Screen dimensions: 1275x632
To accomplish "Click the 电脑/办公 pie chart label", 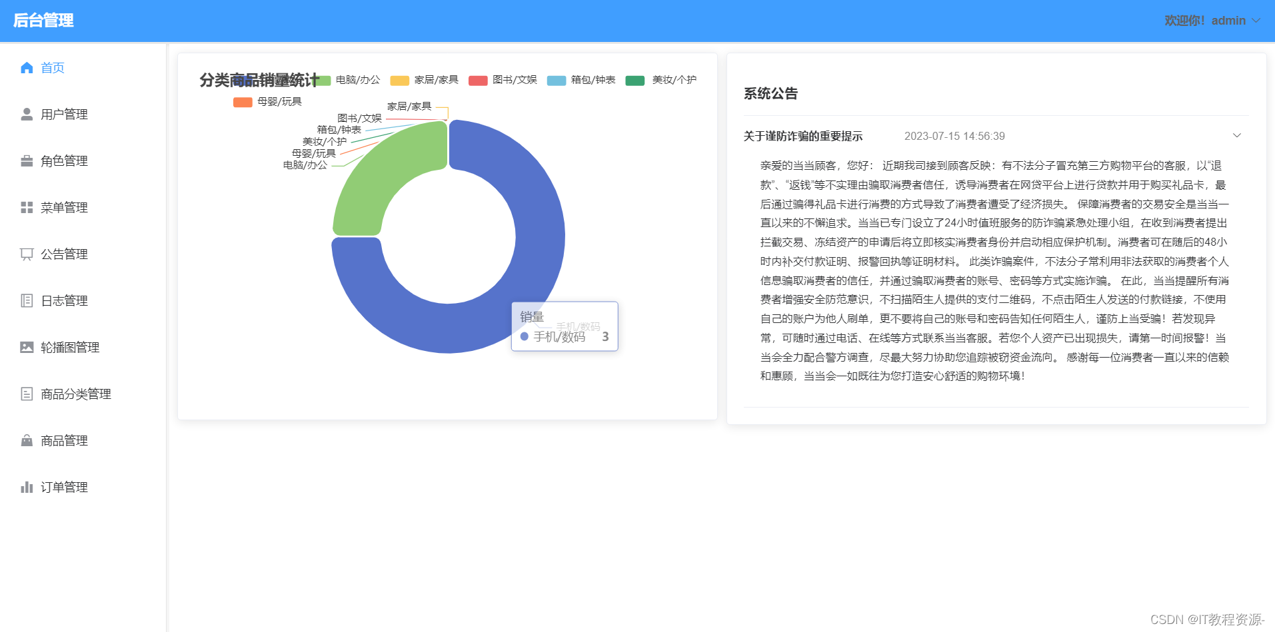I will tap(305, 165).
